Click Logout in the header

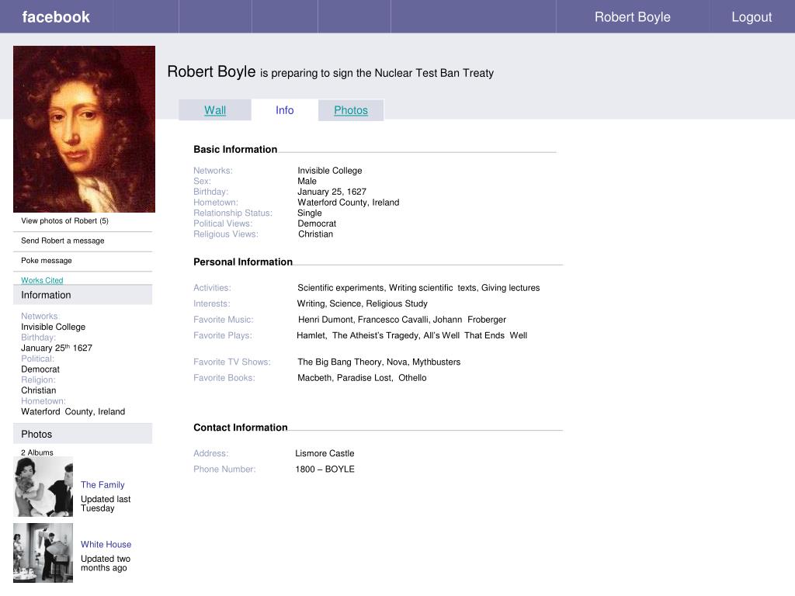[x=752, y=17]
